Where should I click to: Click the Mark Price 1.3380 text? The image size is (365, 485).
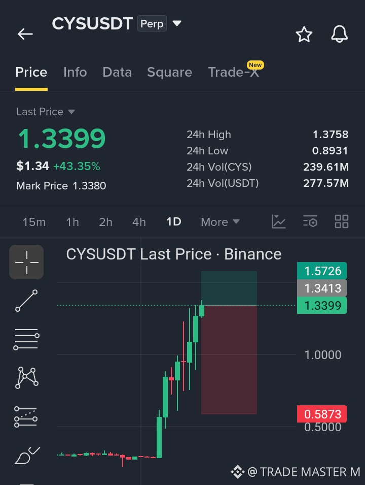[61, 186]
